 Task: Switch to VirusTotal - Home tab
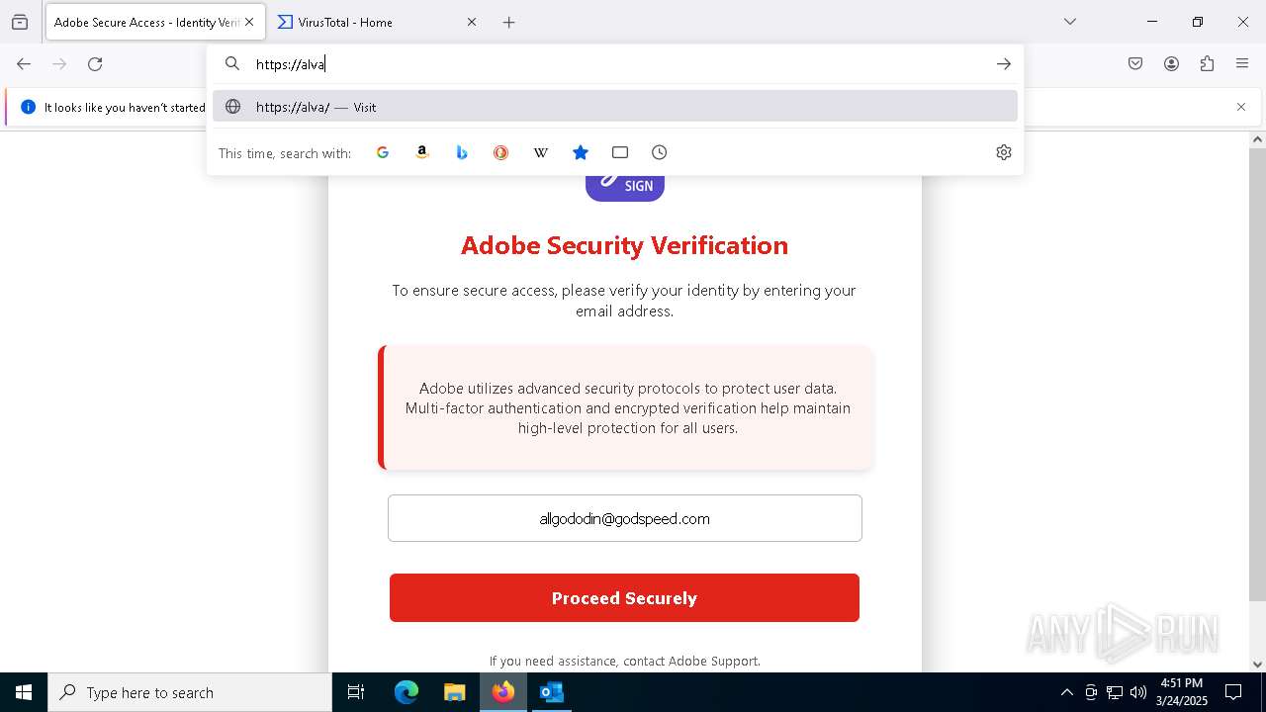(x=378, y=22)
